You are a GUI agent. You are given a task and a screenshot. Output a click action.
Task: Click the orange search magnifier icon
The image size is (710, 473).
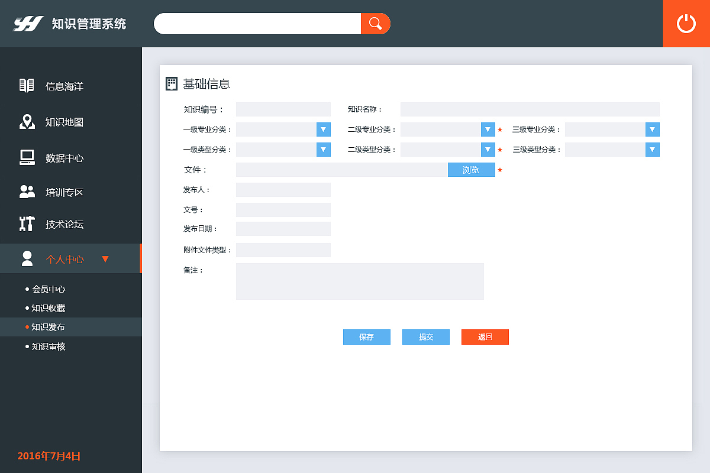point(375,24)
